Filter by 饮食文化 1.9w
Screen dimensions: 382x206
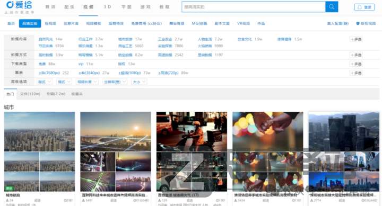point(250,39)
